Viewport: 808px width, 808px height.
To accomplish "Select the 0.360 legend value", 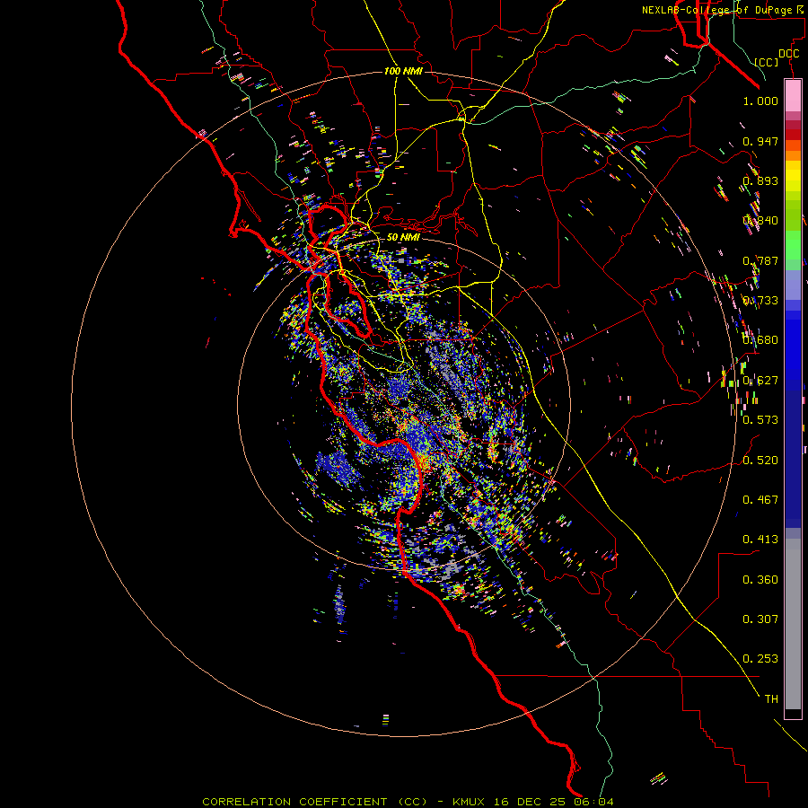I will 760,580.
